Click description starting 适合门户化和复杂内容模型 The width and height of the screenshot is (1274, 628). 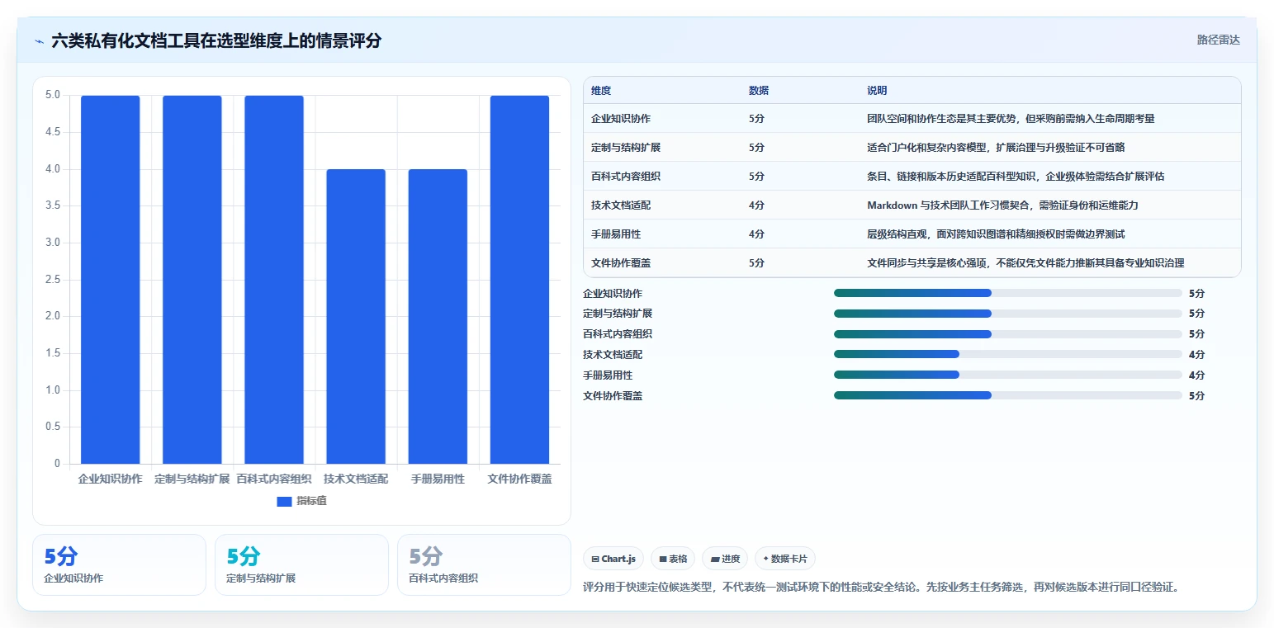coord(996,148)
